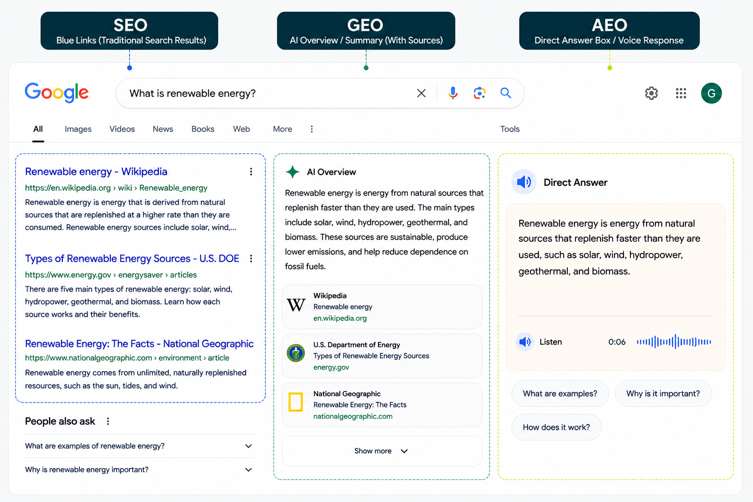Click the nationalgeographic.com environment URL breadcrumb
Screen dimensions: 753x502
pos(127,358)
